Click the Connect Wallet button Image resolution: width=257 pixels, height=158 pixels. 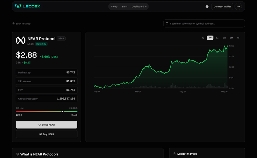222,6
